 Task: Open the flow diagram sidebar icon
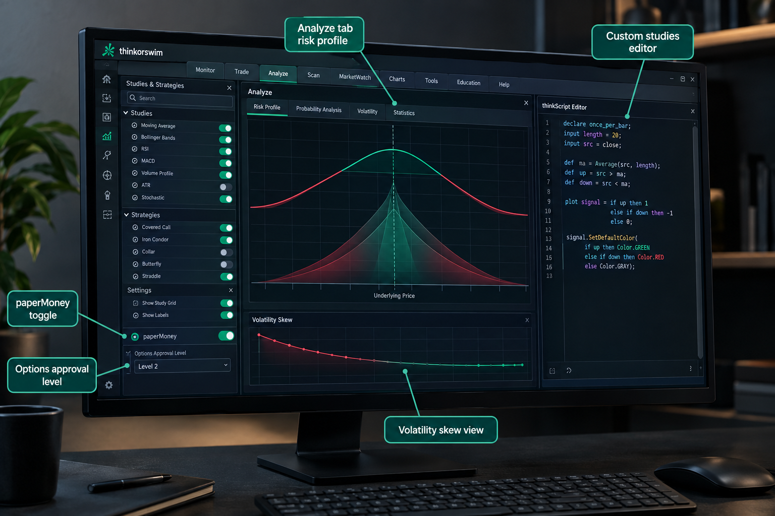[107, 215]
